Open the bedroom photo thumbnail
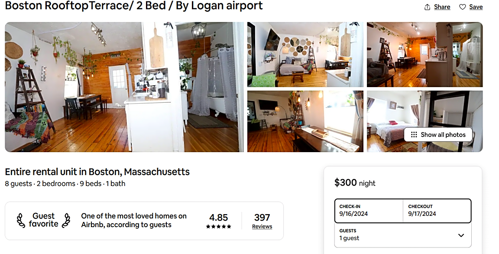This screenshot has height=254, width=499. click(x=424, y=121)
